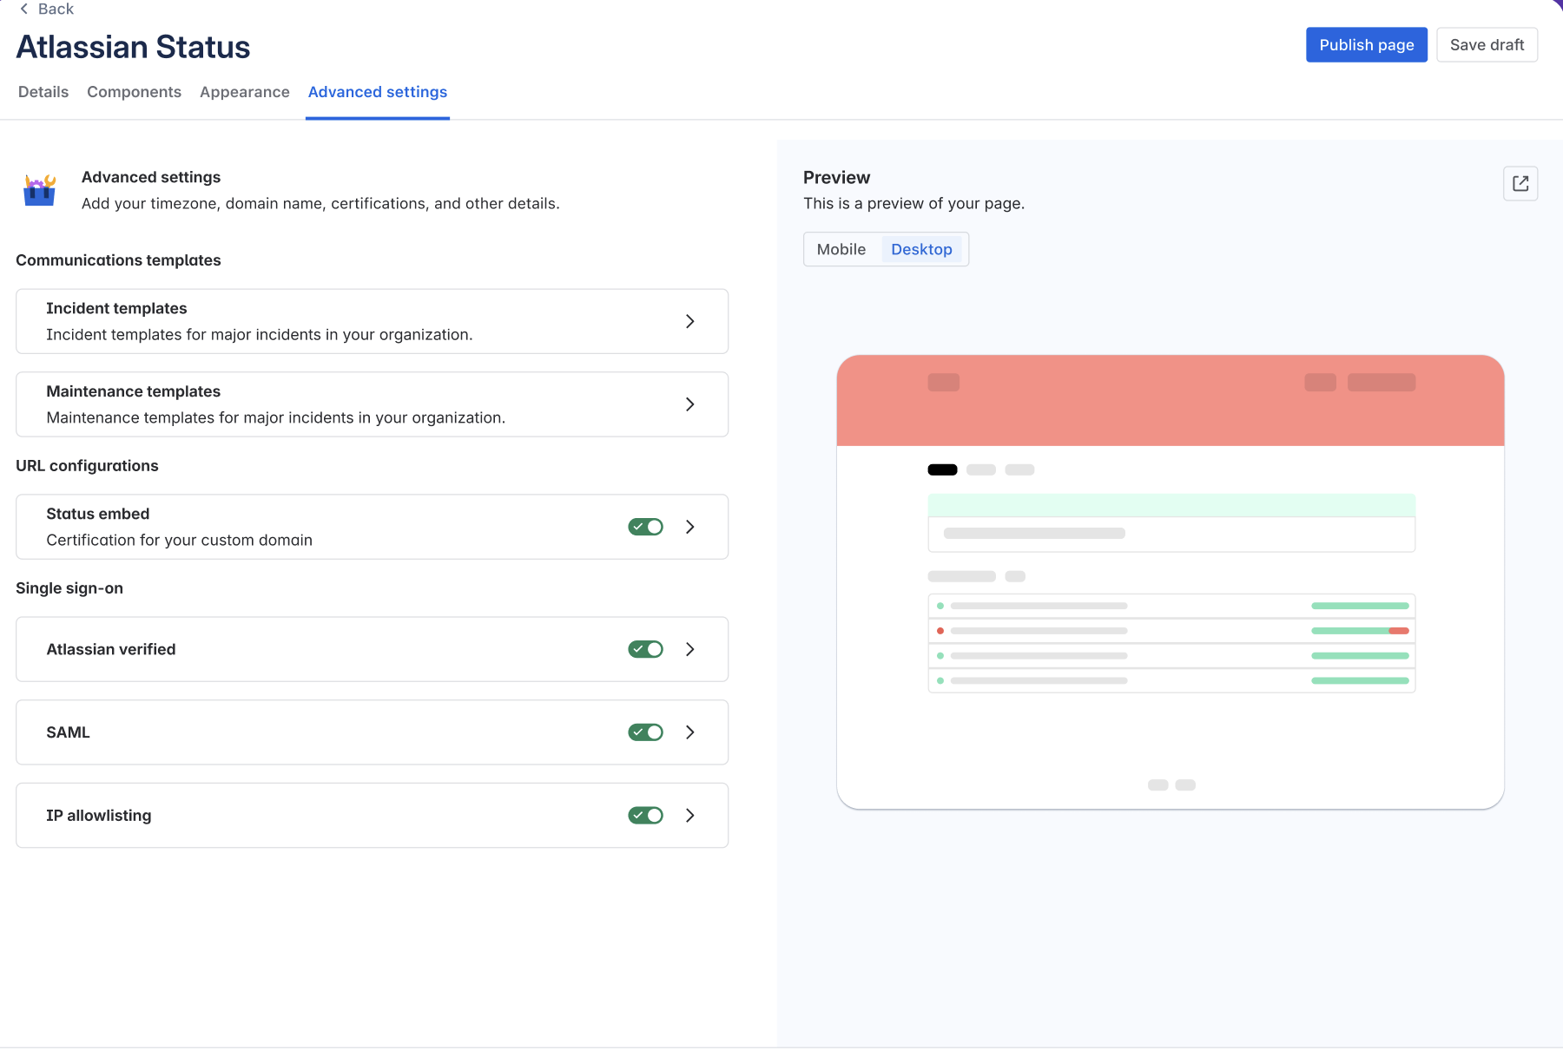Turn off the SAML toggle
The image size is (1563, 1050).
(x=645, y=732)
